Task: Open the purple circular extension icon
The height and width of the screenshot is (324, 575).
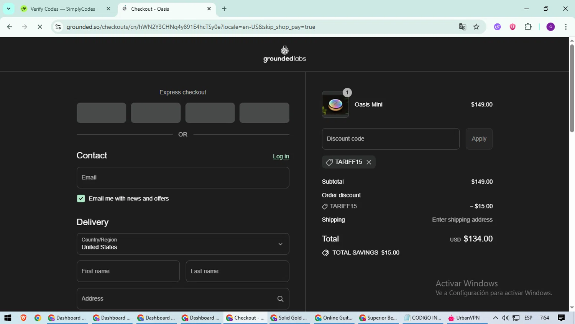Action: pos(497,27)
